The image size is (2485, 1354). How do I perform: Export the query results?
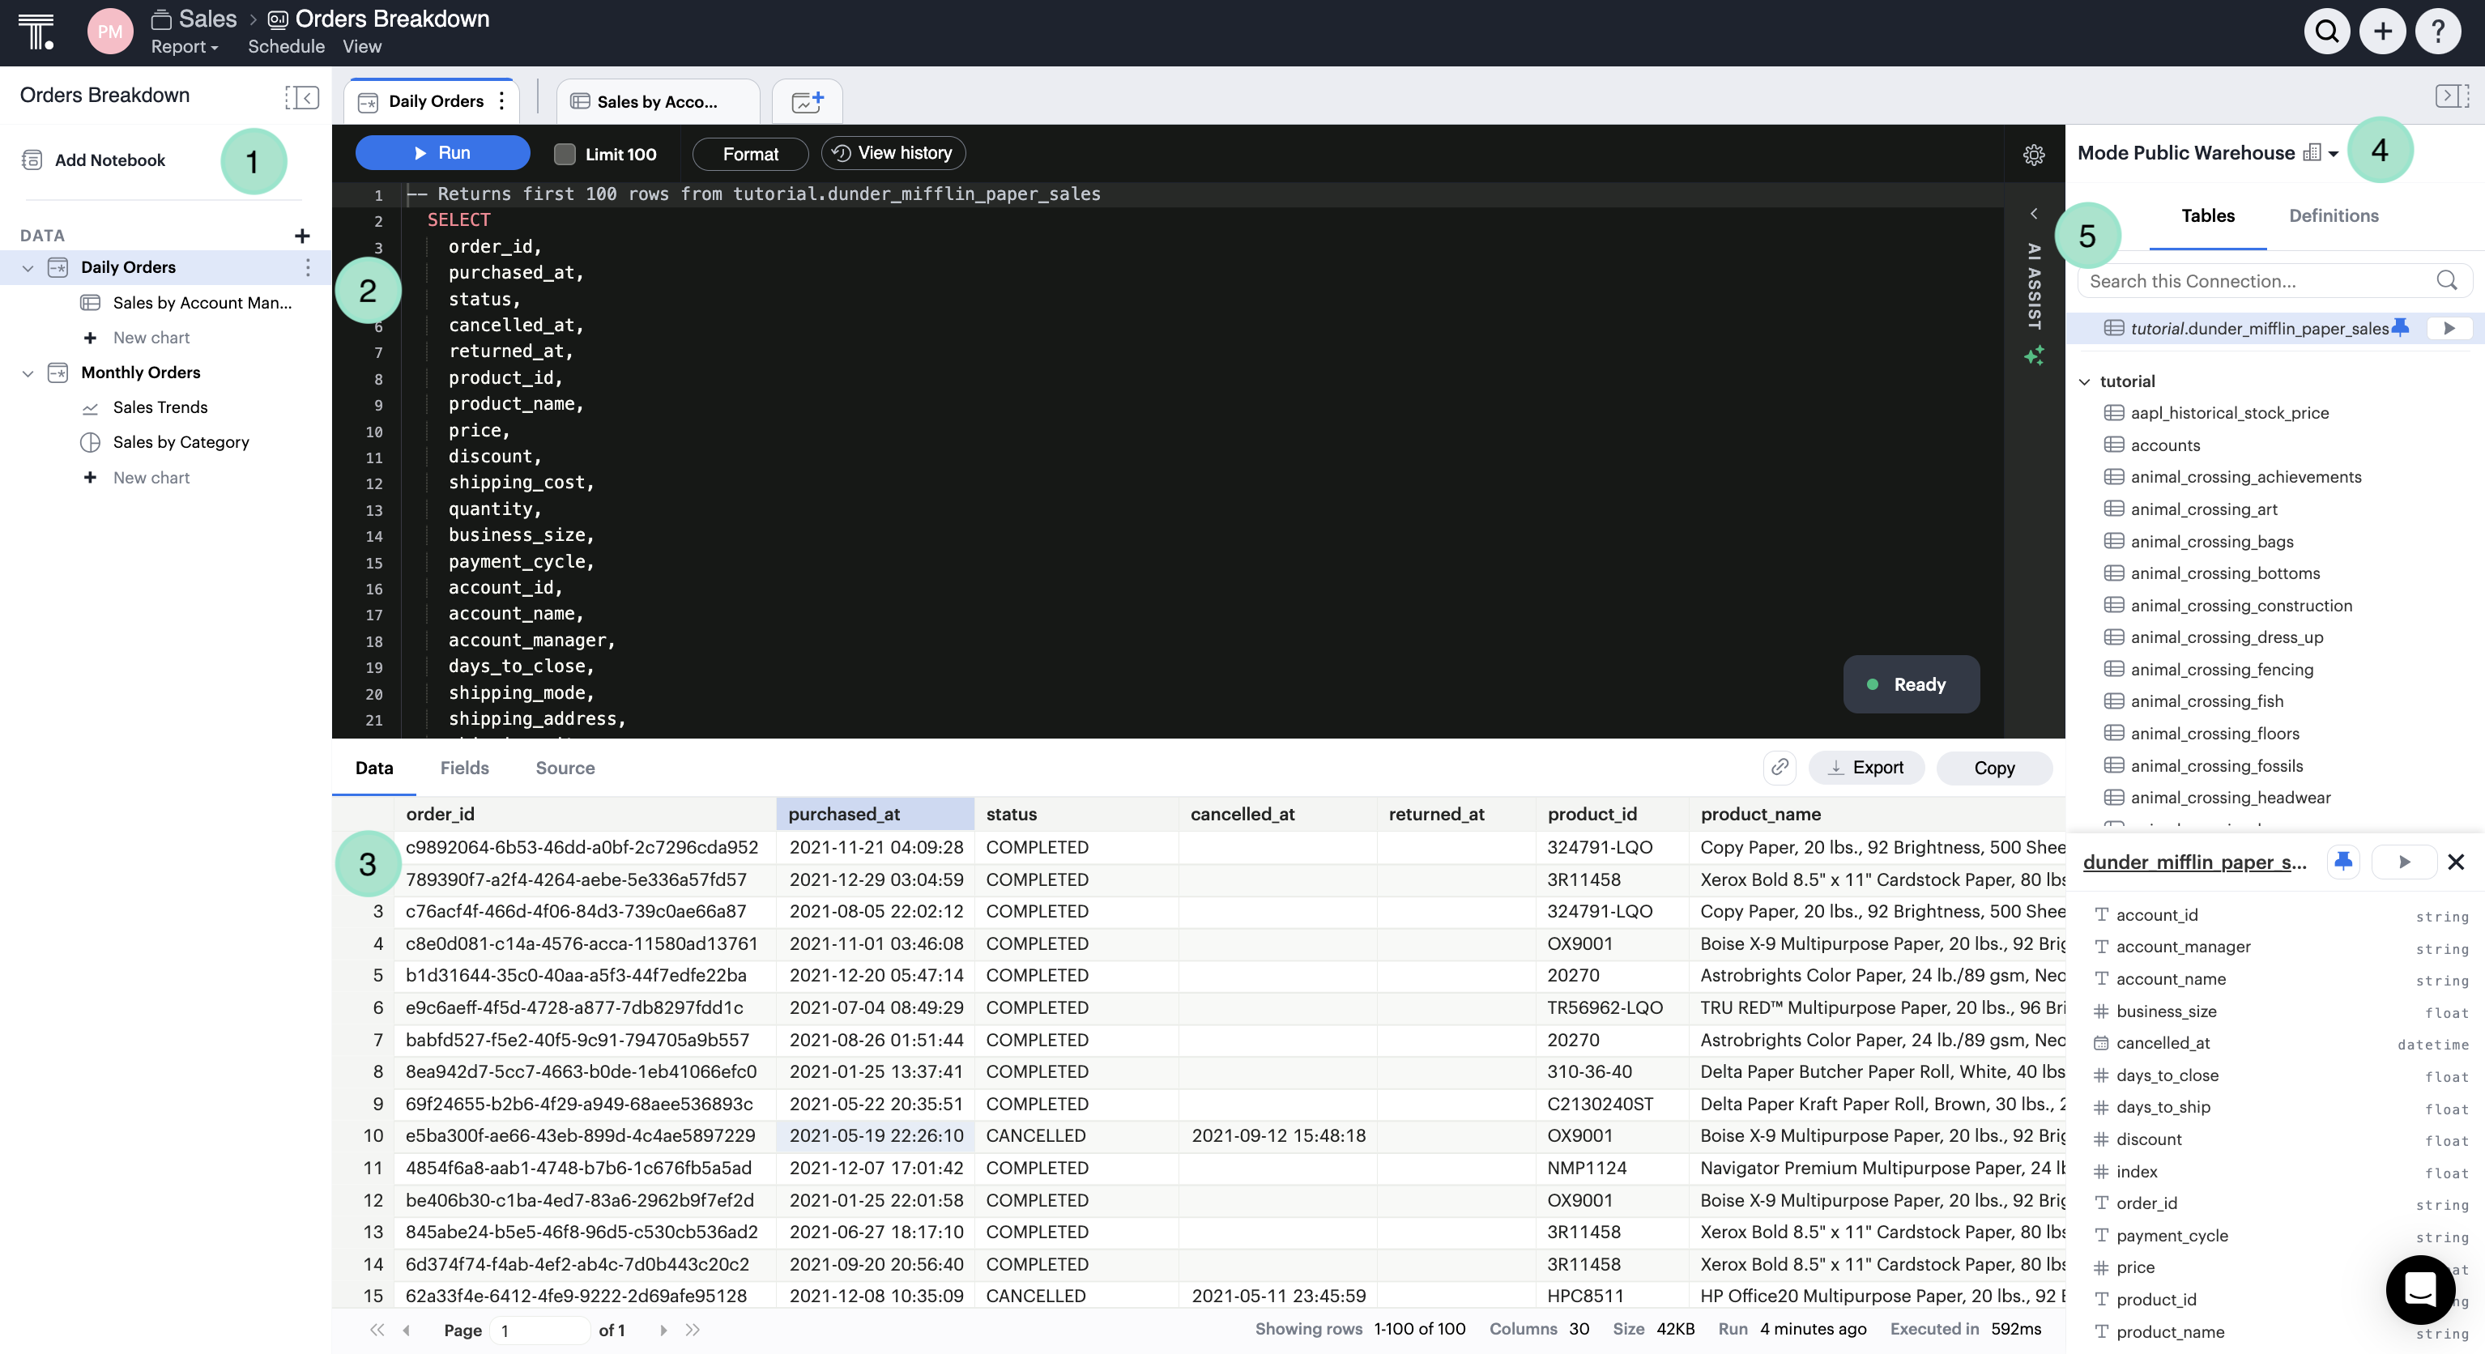[x=1867, y=768]
